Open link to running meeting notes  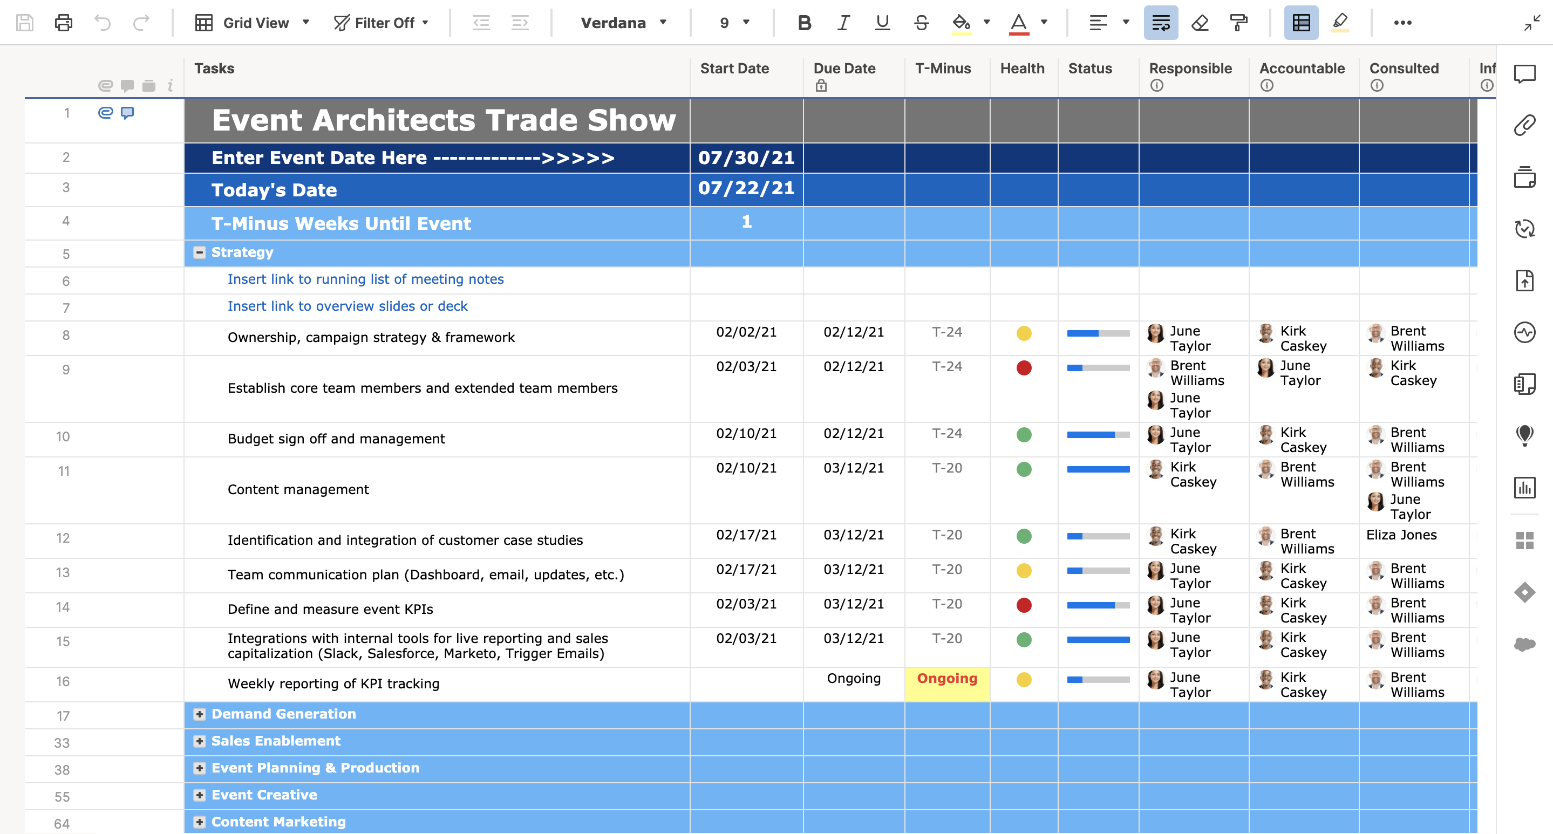coord(365,279)
